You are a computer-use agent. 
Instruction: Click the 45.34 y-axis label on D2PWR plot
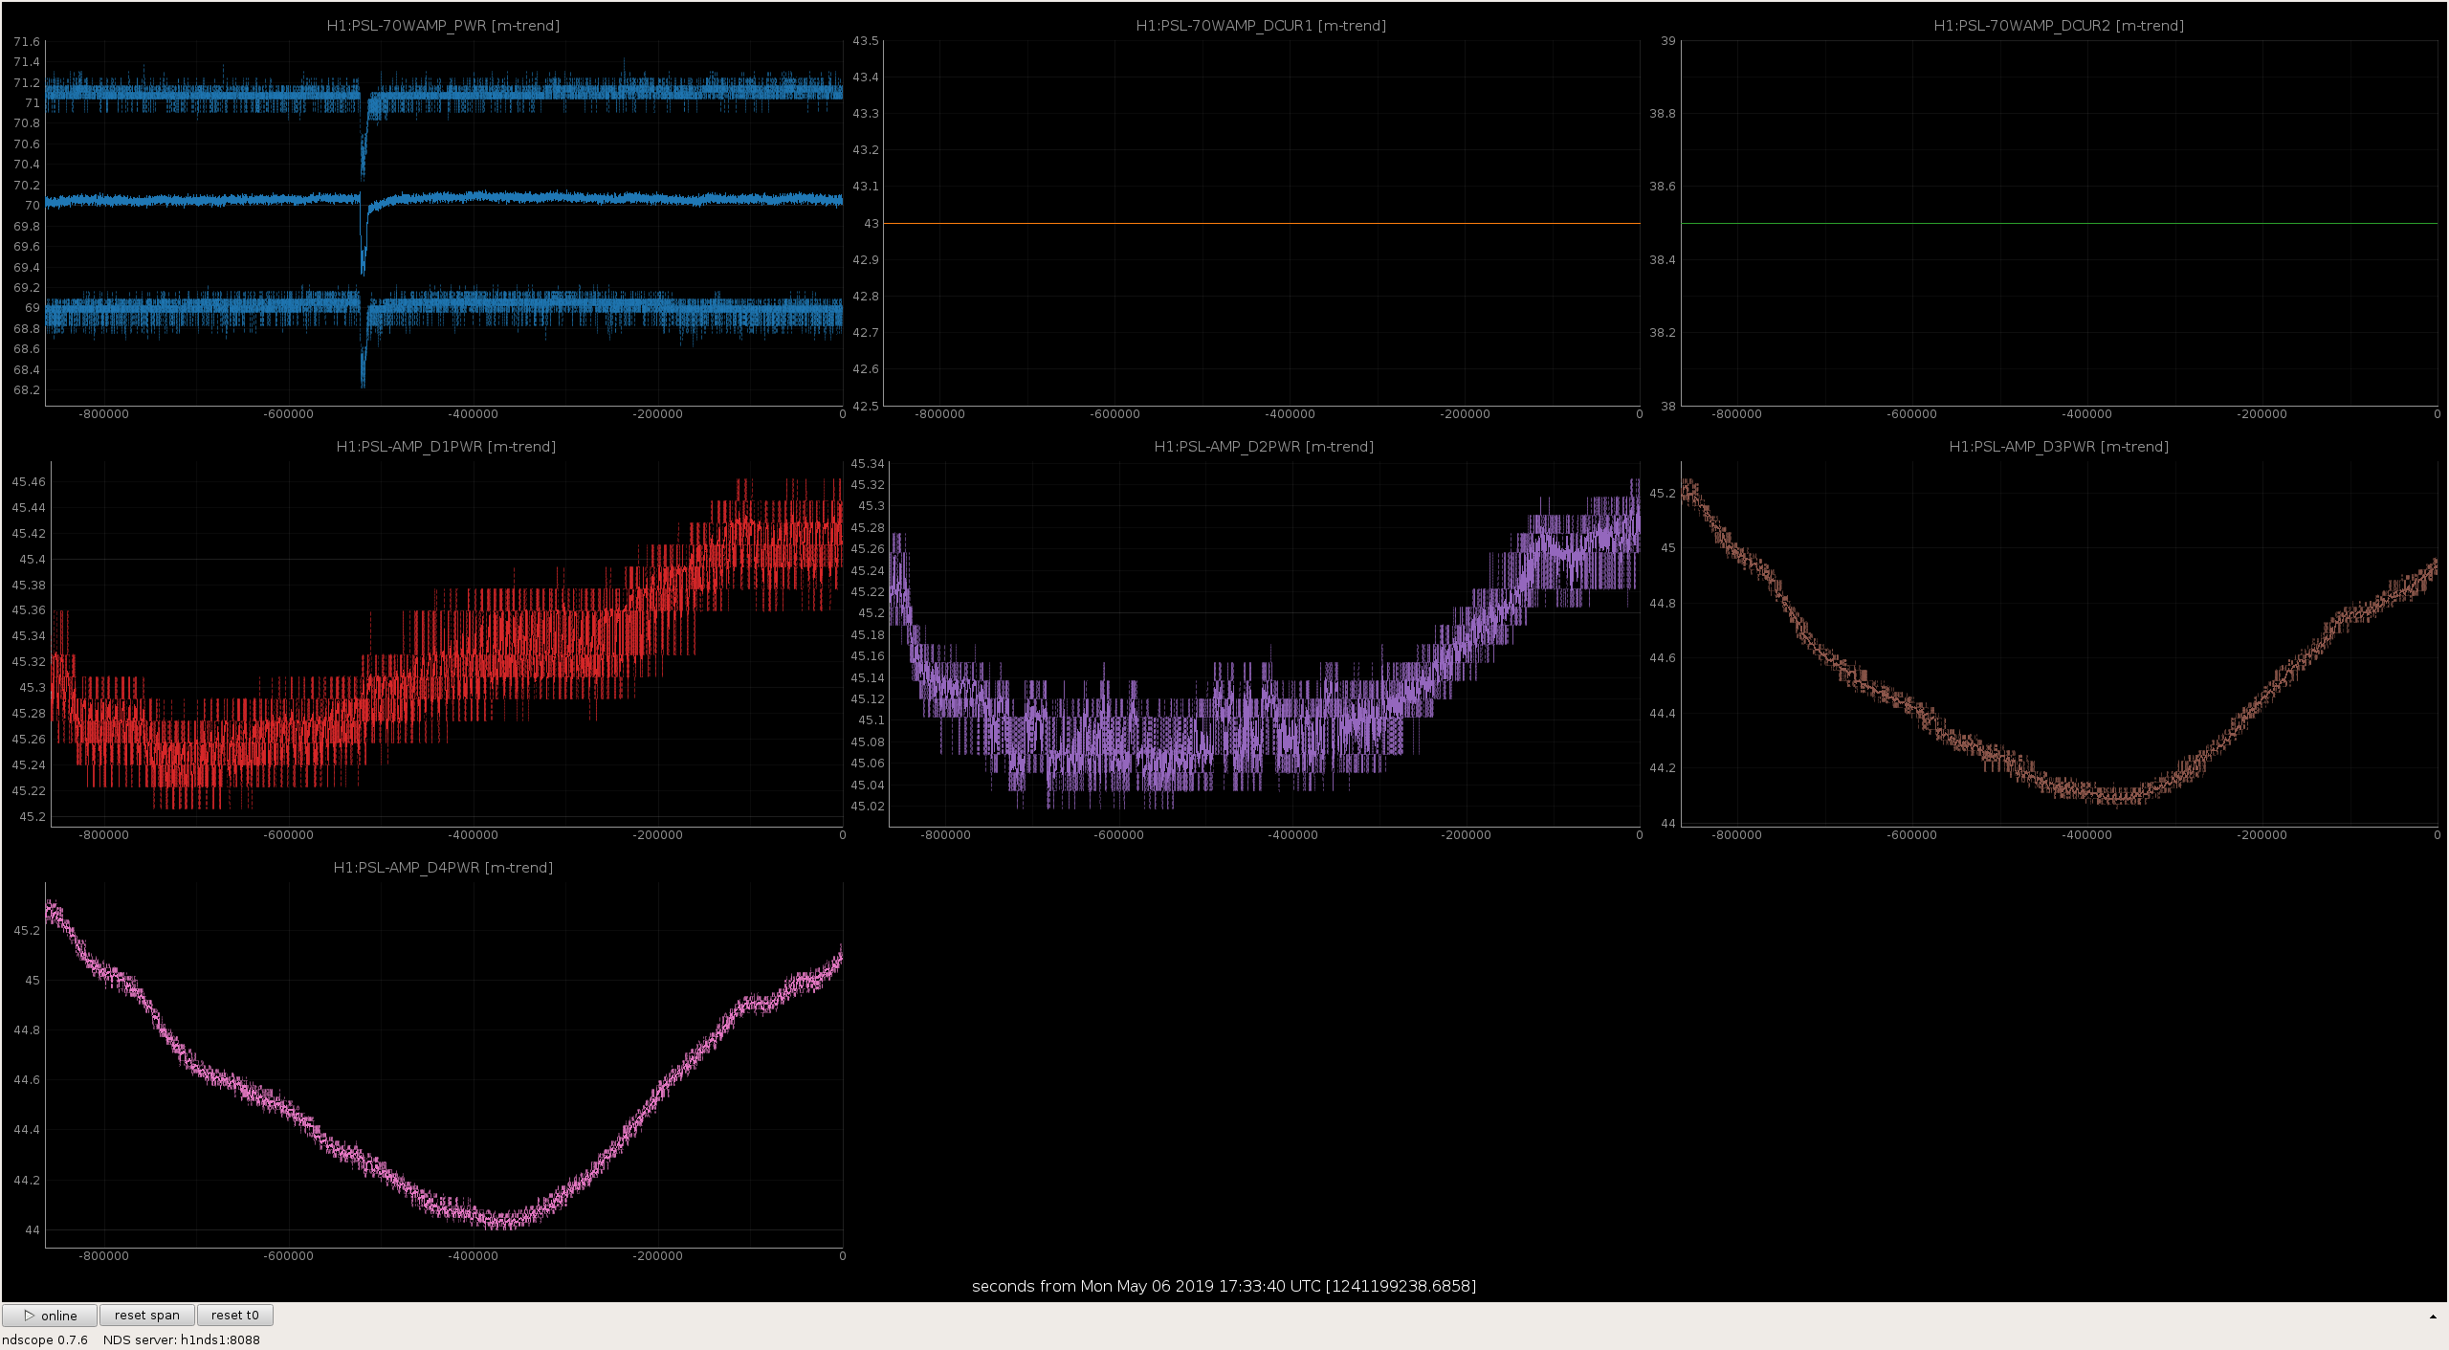pos(868,464)
